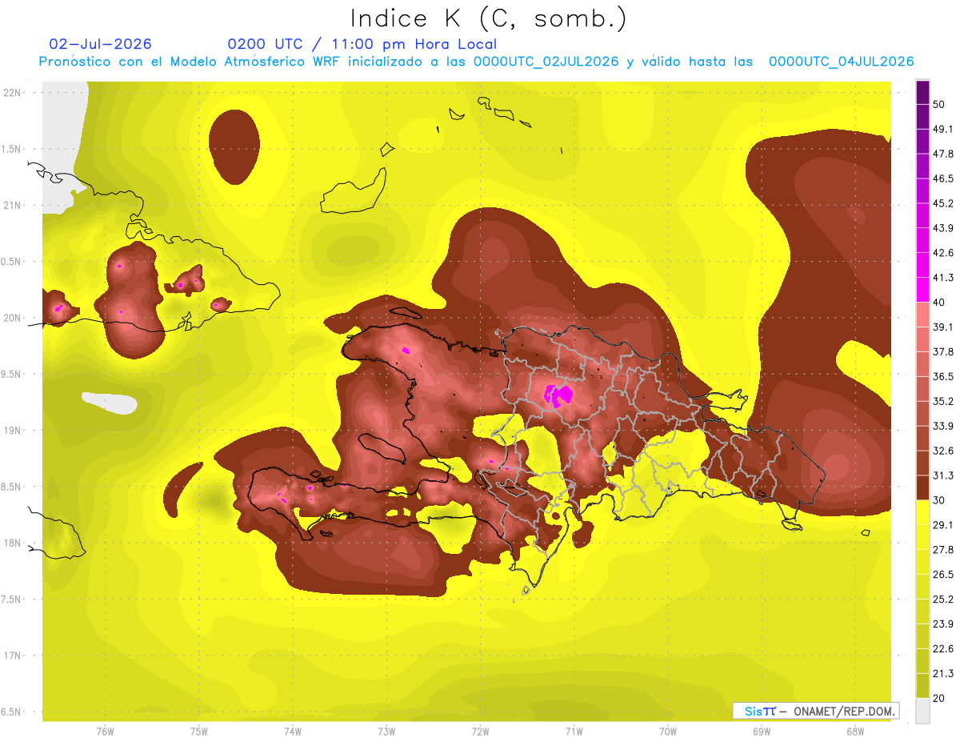Click the large magenta K-index maximum near 71W
The height and width of the screenshot is (742, 960).
pos(558,395)
